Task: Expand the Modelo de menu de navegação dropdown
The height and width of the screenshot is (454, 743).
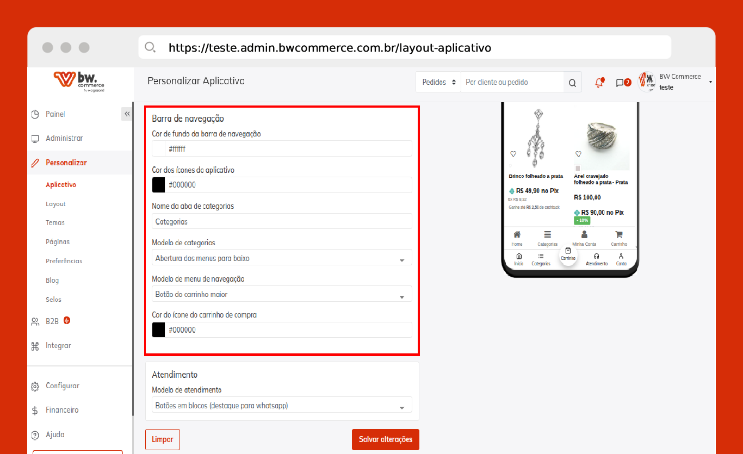Action: (282, 294)
